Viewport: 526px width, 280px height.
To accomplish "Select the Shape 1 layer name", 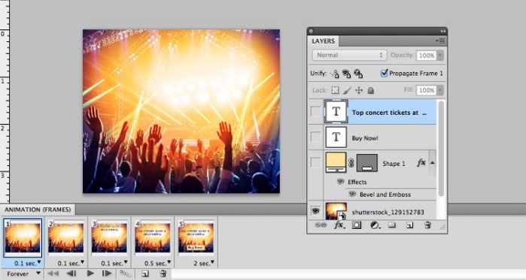I will [394, 164].
